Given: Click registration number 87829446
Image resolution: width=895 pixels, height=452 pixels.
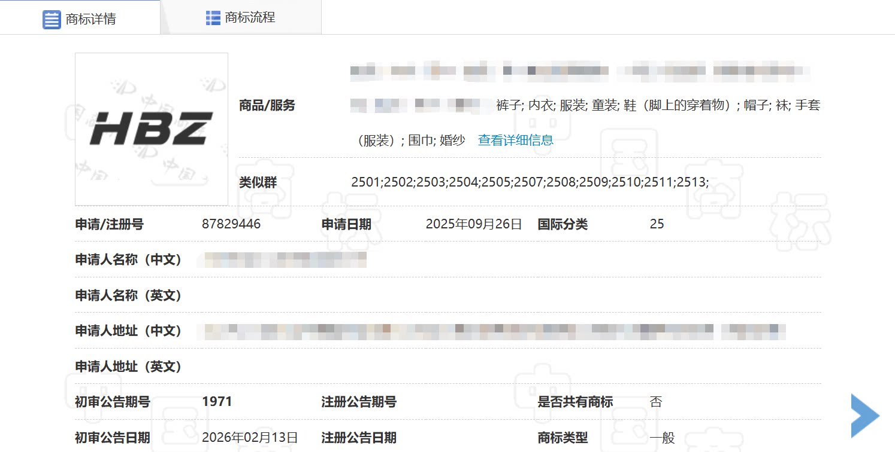Looking at the screenshot, I should tap(232, 224).
